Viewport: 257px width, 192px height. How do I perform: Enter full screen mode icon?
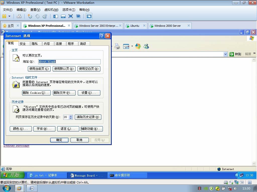click(x=71, y=16)
